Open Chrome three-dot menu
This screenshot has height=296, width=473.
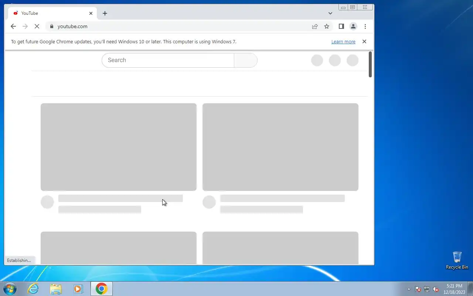pos(365,26)
